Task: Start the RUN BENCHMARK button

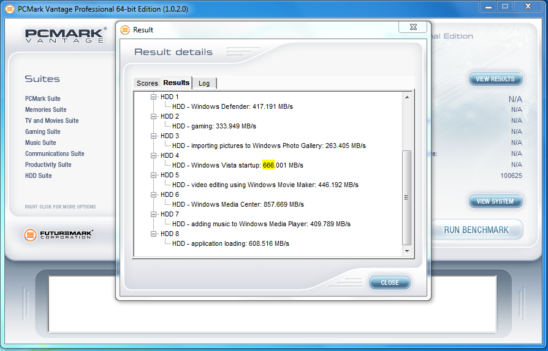Action: [476, 230]
